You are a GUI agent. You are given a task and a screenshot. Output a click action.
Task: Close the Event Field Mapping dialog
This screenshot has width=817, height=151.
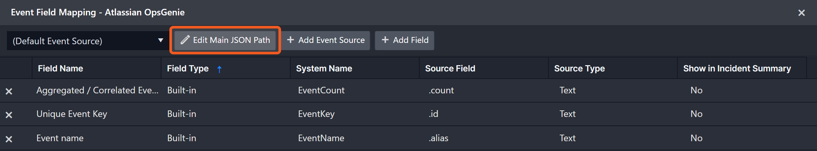801,13
